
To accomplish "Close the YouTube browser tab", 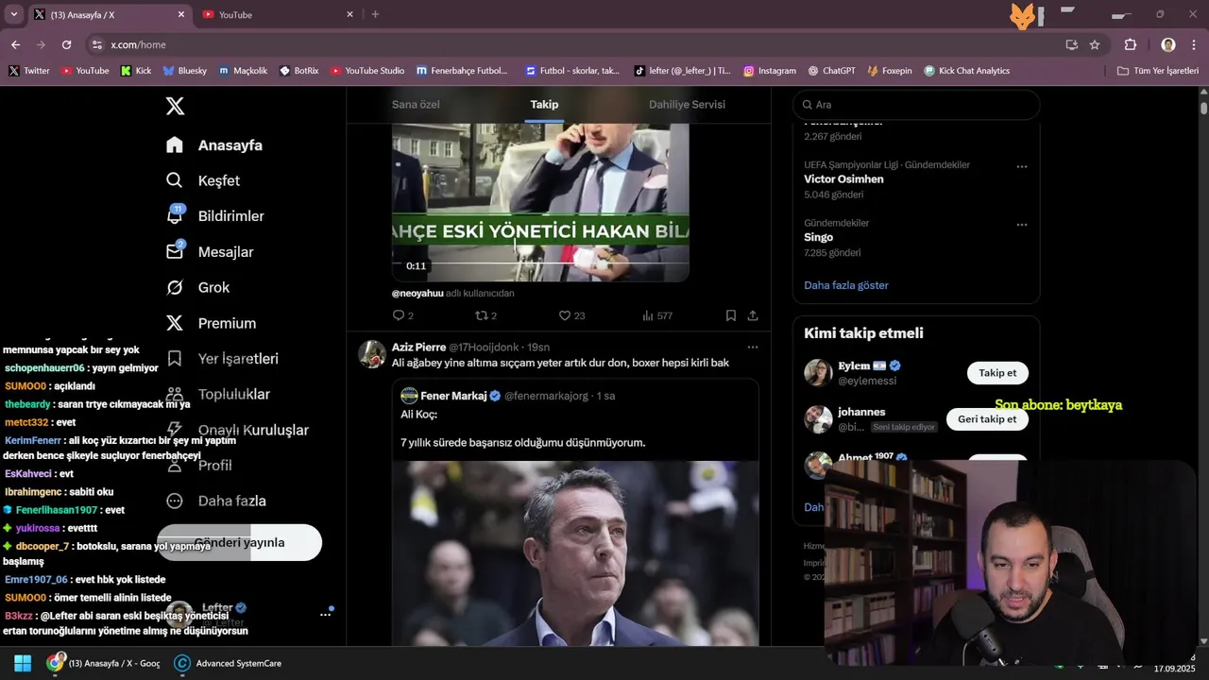I will 349,14.
